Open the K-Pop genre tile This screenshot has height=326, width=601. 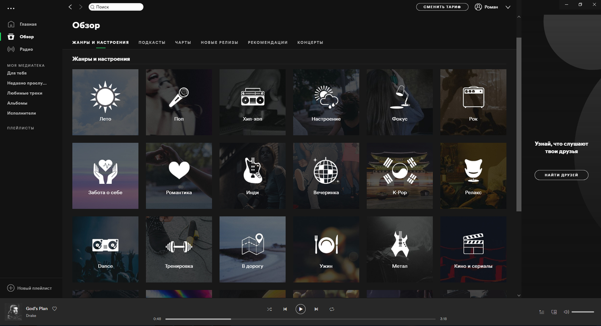(x=400, y=176)
